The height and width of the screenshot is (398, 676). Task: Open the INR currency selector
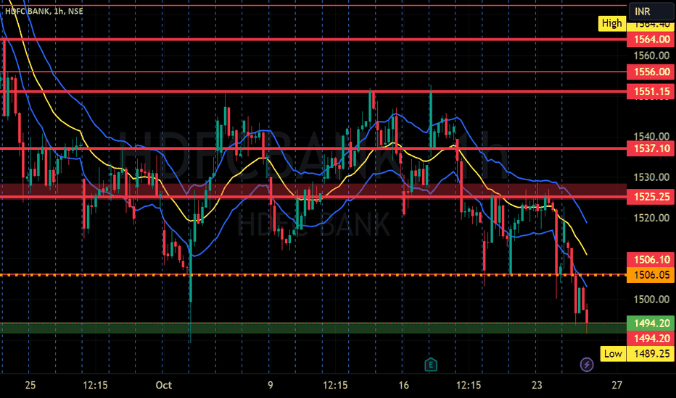651,12
